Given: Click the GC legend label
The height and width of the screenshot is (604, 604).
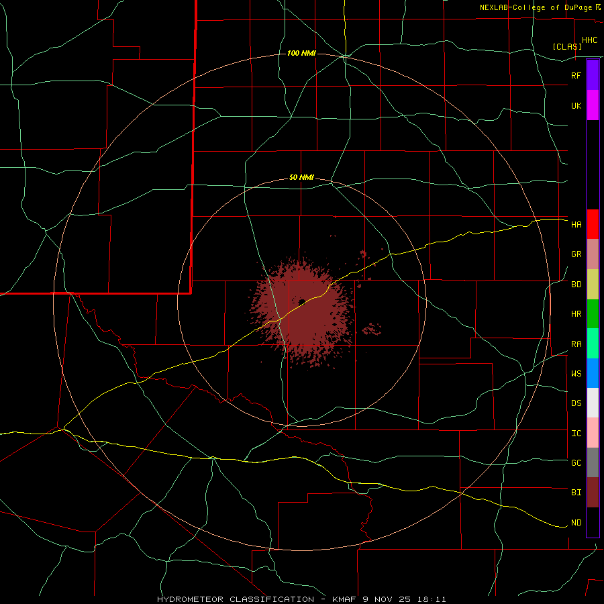Looking at the screenshot, I should click(576, 462).
